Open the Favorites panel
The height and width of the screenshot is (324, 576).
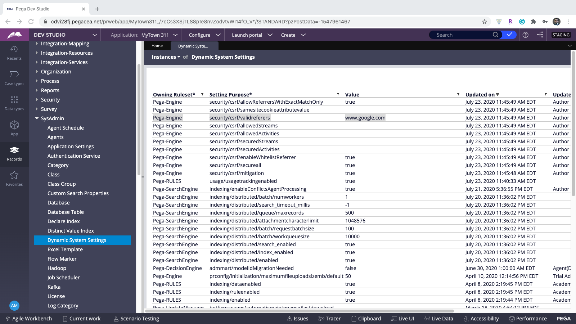(14, 178)
